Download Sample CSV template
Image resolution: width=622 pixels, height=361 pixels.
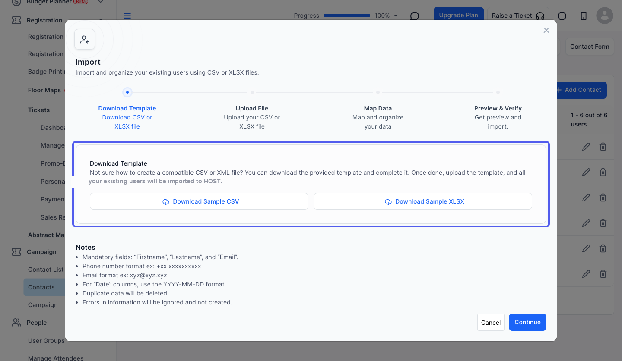[199, 201]
